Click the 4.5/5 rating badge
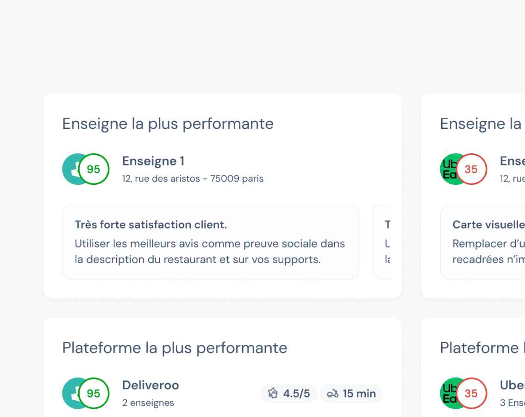525x417 pixels. [x=288, y=393]
